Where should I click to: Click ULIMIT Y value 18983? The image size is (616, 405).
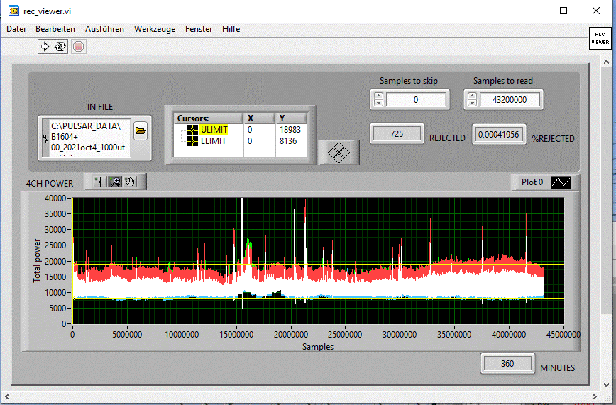point(290,130)
